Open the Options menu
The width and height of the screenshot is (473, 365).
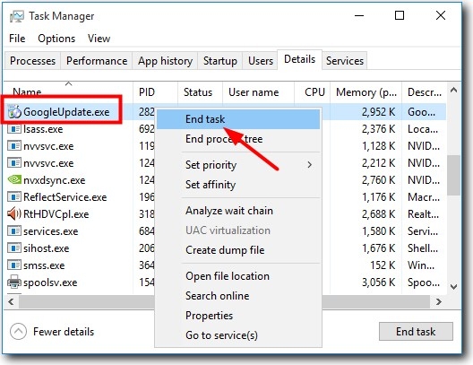point(56,39)
